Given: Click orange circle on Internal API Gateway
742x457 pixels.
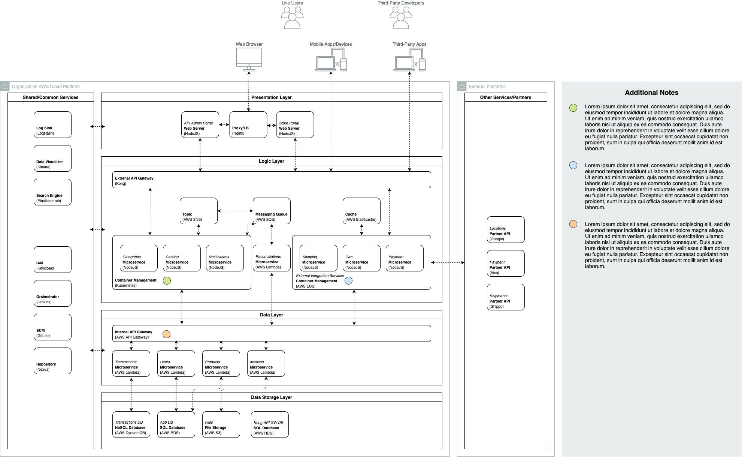Looking at the screenshot, I should click(166, 334).
